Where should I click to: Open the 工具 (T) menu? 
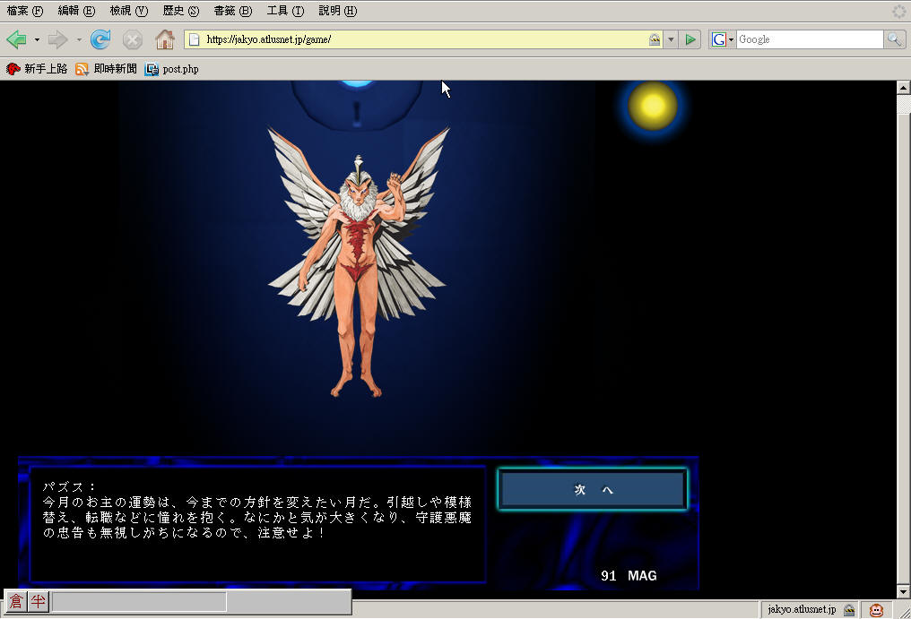click(285, 11)
